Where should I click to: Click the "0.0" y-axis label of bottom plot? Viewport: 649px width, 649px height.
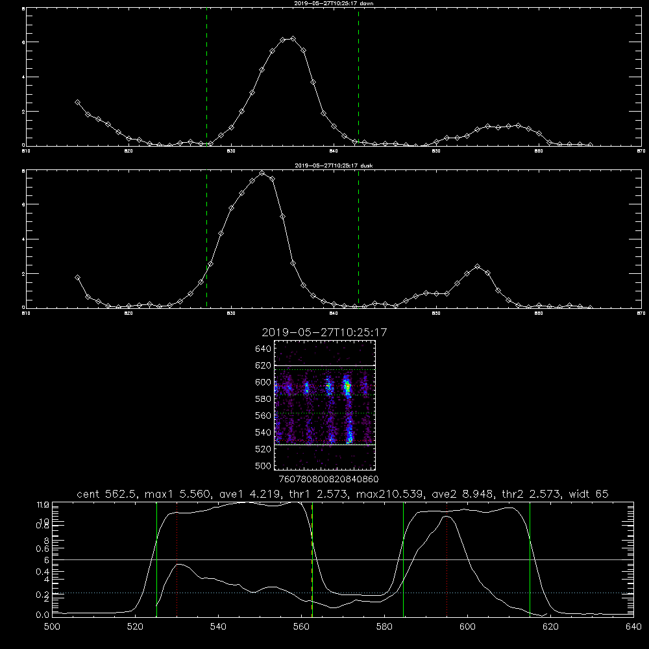click(43, 615)
